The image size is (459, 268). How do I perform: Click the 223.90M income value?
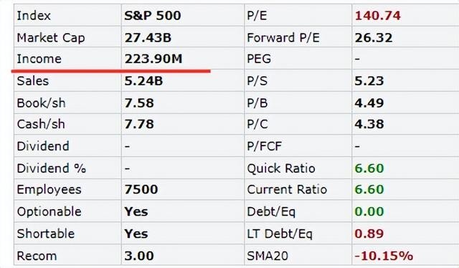pos(153,59)
